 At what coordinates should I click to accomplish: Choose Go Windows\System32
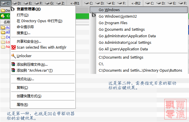138,16
